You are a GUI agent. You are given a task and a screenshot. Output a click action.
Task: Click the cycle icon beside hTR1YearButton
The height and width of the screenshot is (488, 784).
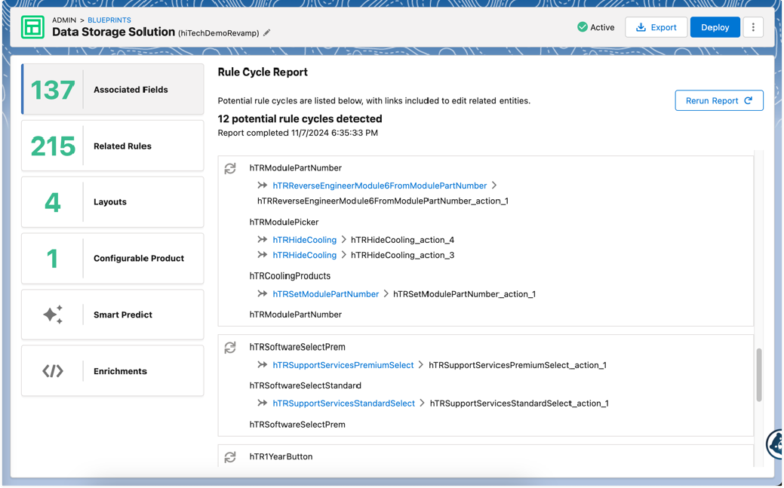pos(230,457)
